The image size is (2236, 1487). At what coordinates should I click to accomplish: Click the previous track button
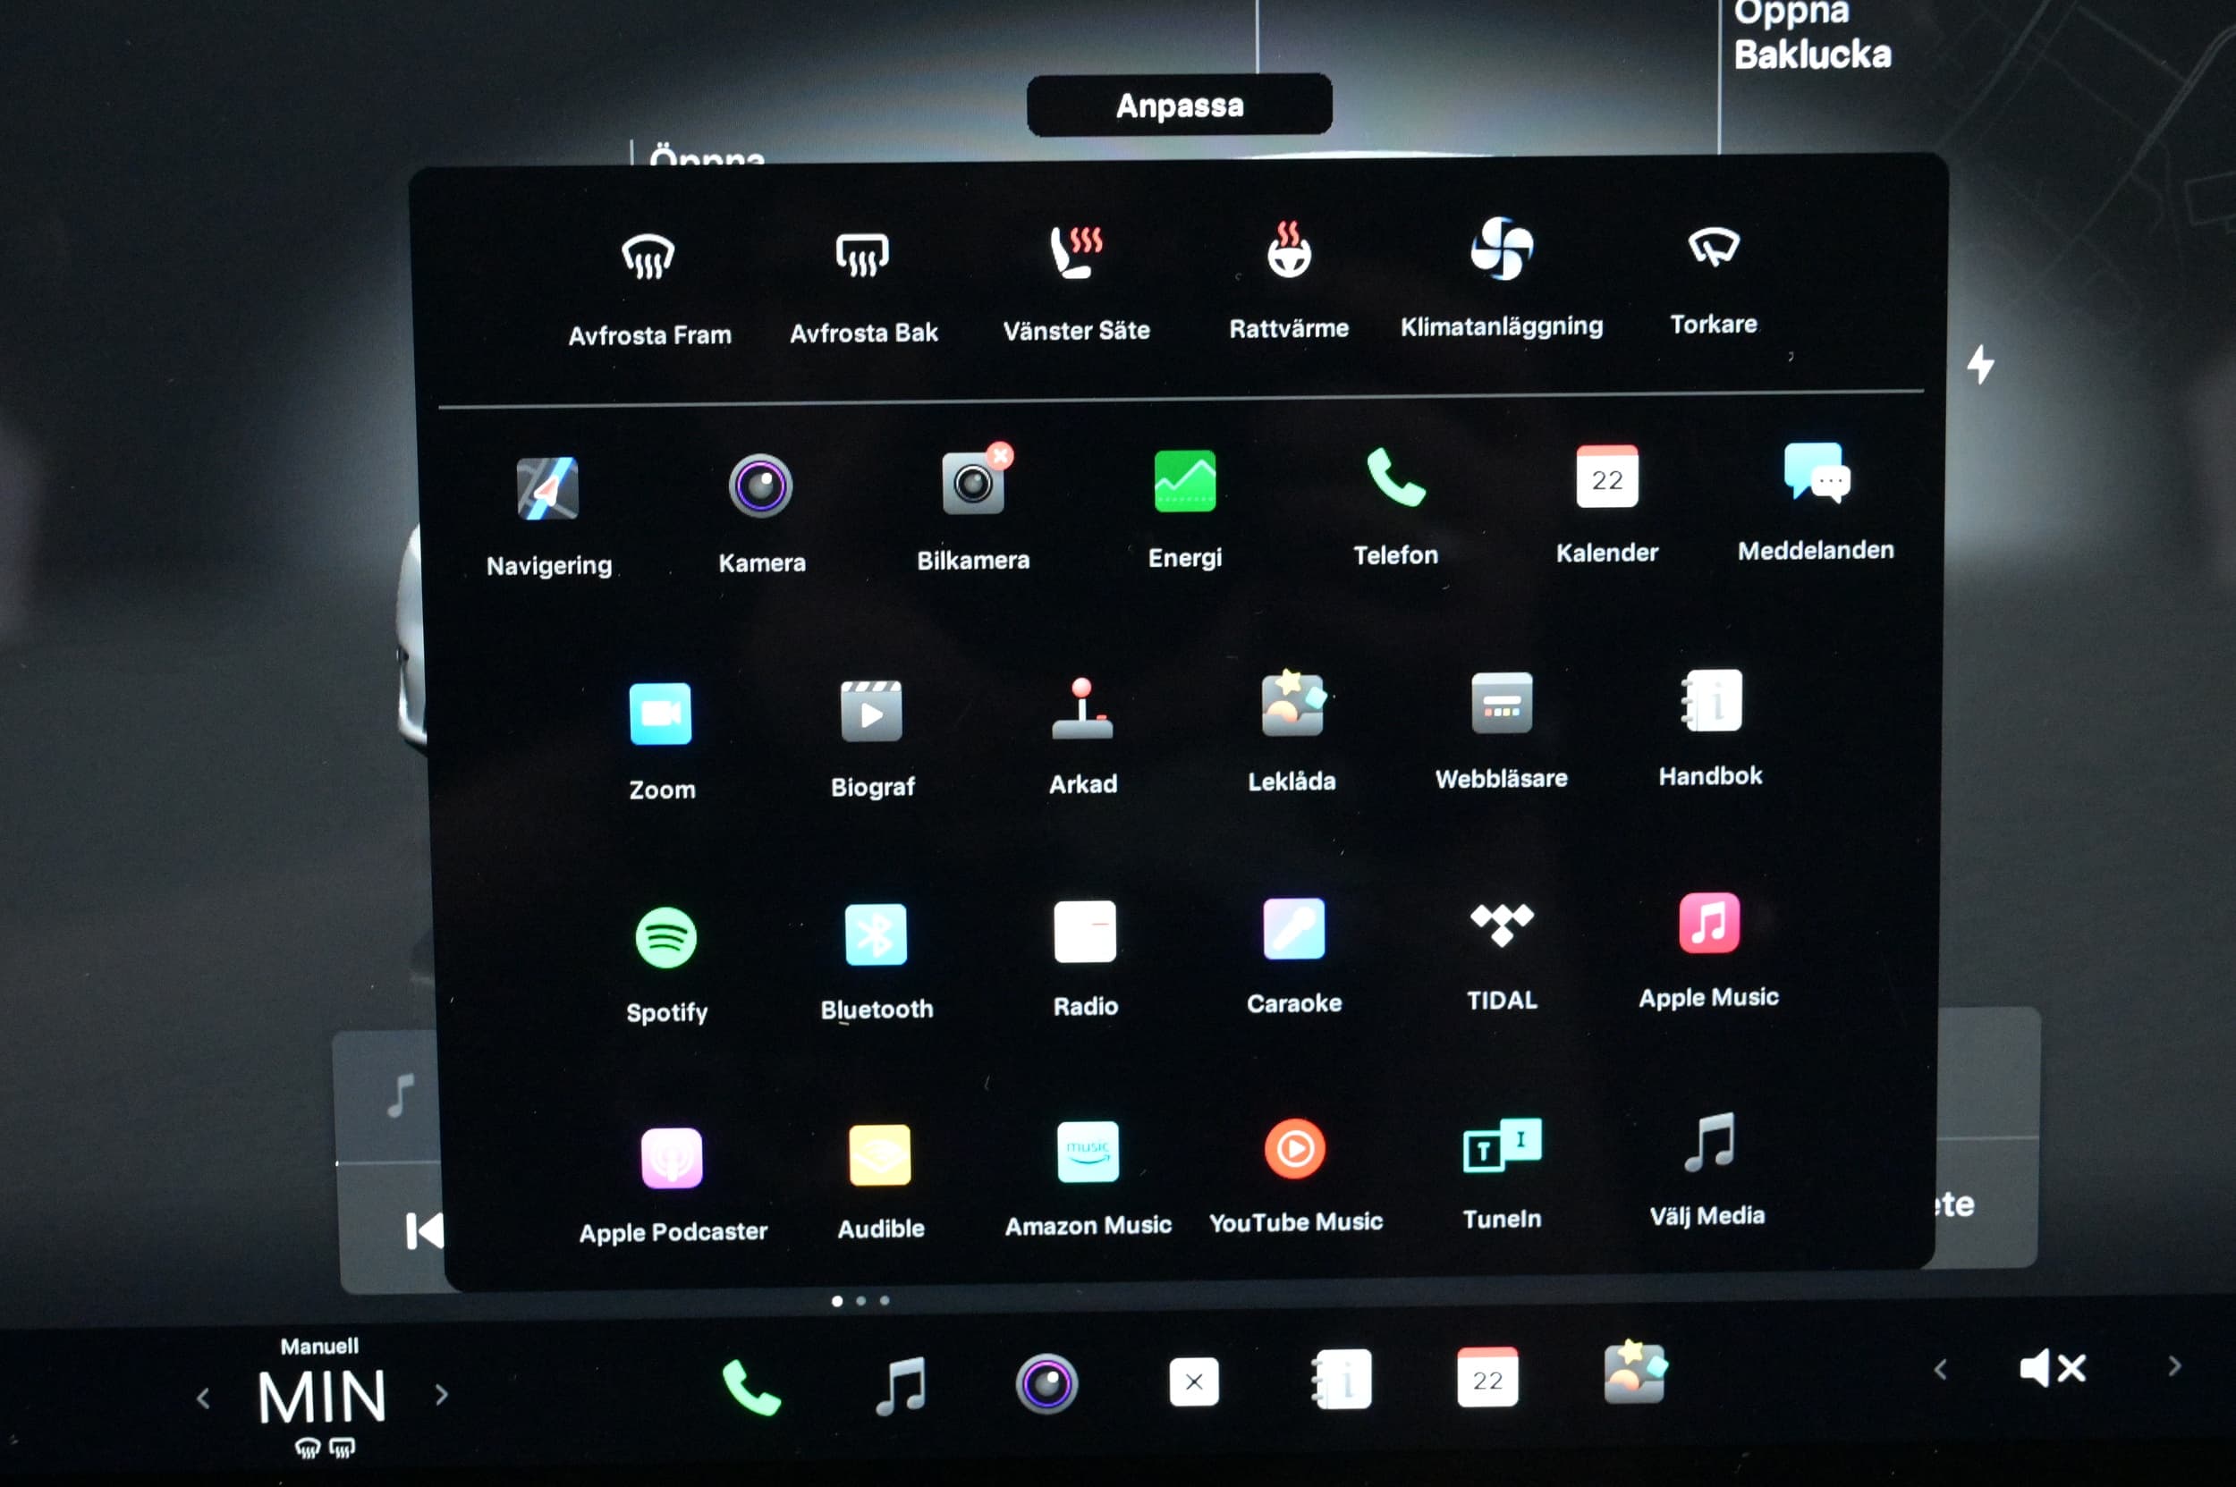[x=424, y=1231]
